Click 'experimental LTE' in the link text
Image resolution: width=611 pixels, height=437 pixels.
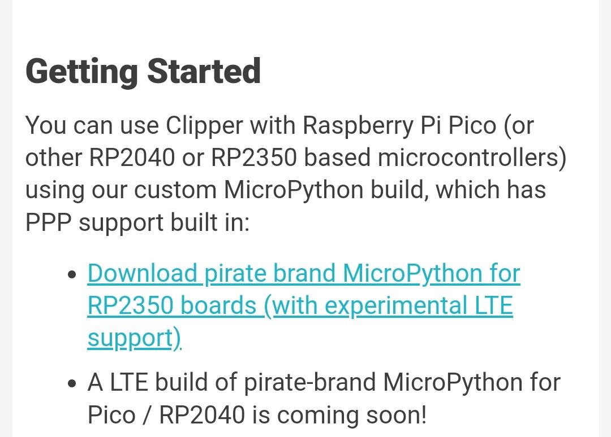point(419,306)
